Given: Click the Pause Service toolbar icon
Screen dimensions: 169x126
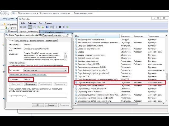Looking at the screenshot, I should pos(64,27).
